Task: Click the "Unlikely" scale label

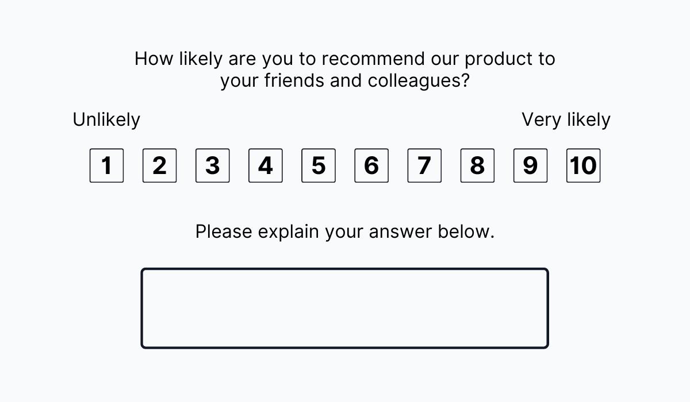Action: (106, 120)
